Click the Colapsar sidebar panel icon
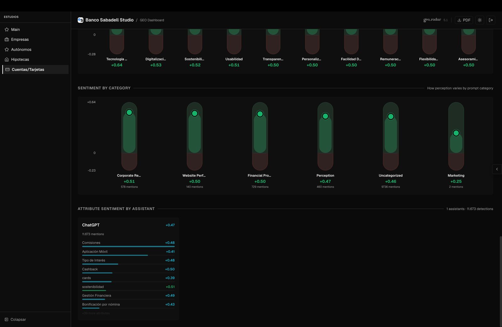The width and height of the screenshot is (502, 327). pos(6,319)
